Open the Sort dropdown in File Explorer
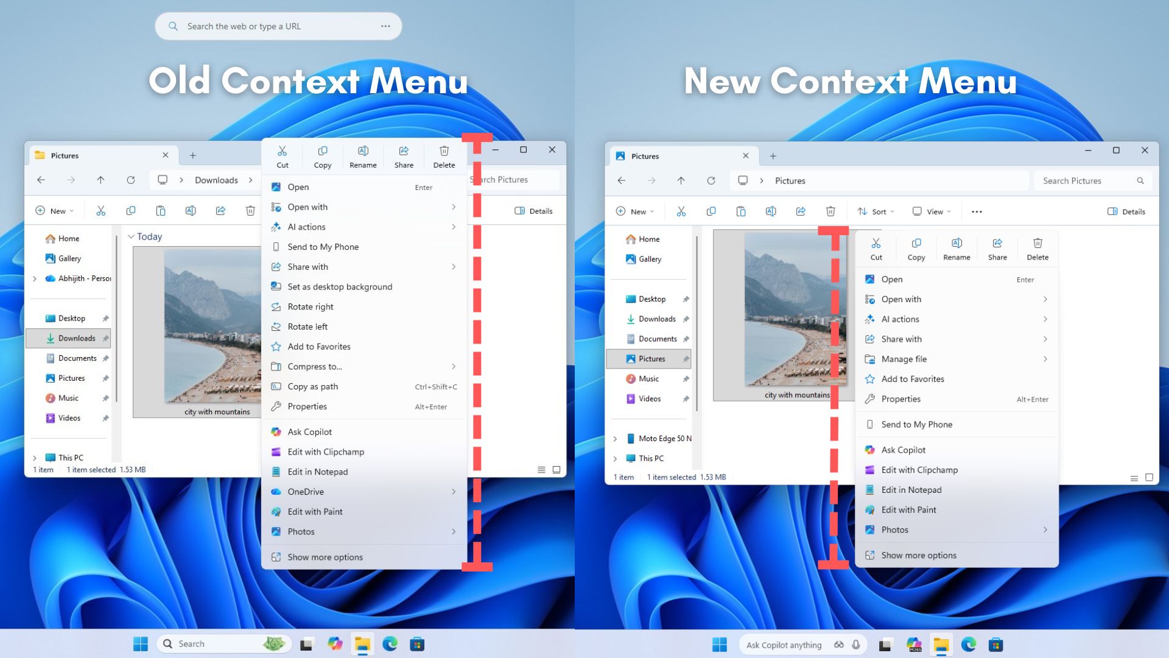 tap(875, 211)
